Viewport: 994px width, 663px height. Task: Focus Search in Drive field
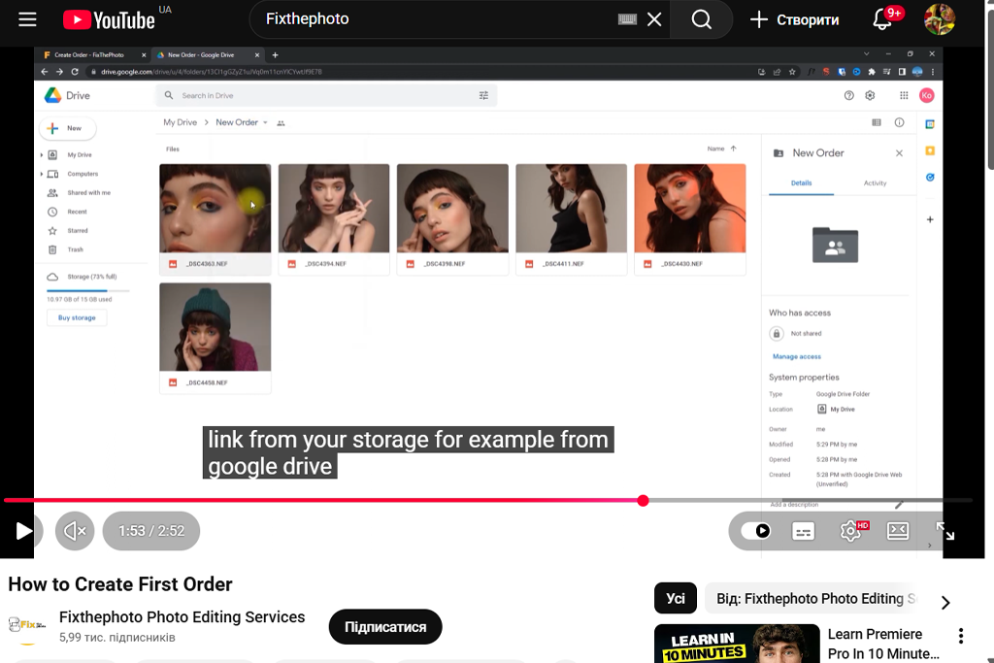click(326, 96)
